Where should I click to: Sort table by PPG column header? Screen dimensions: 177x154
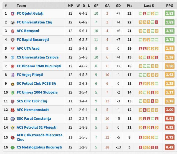[x=170, y=6]
